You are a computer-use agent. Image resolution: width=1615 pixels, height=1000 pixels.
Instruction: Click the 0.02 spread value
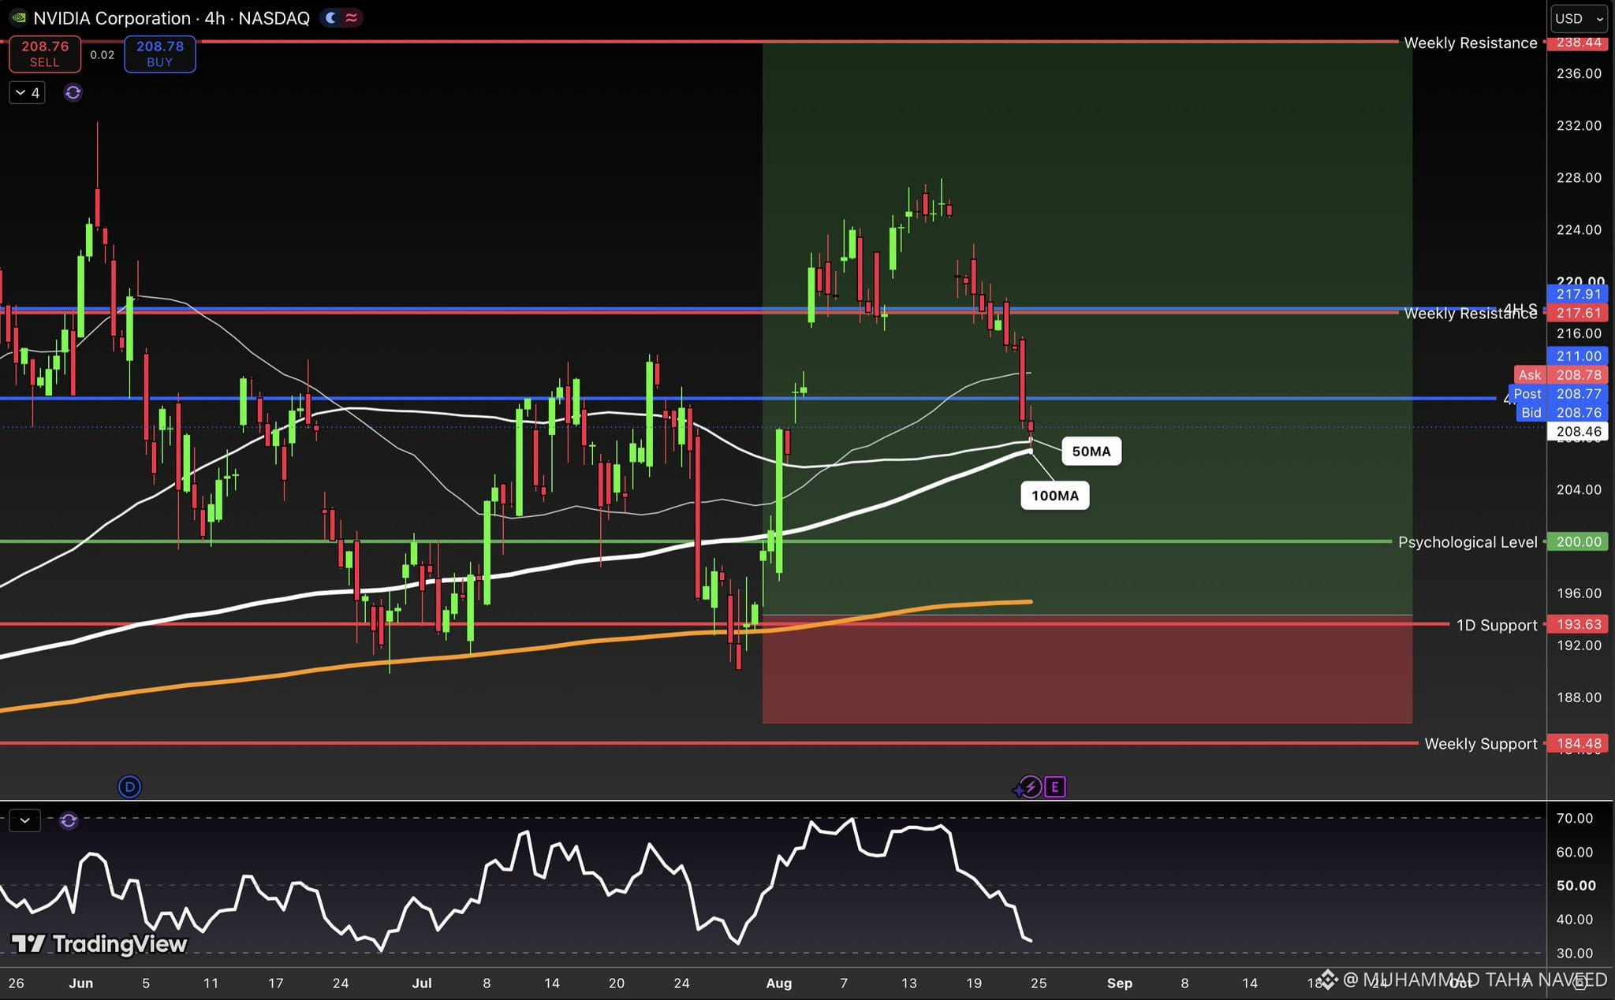pos(103,54)
